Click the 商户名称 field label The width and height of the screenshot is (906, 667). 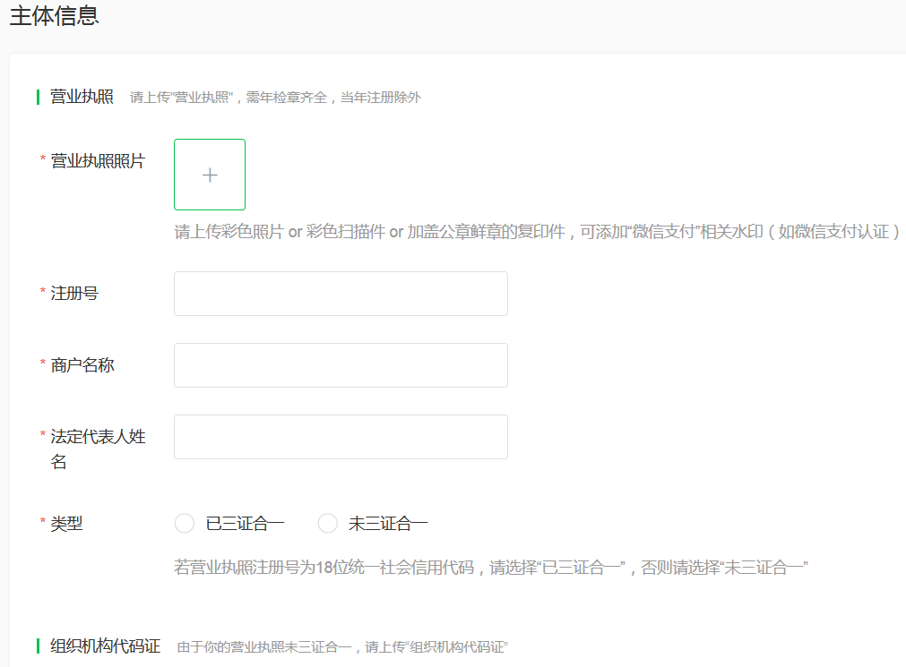click(x=82, y=365)
